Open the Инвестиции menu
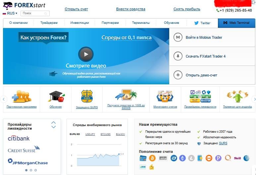The width and height of the screenshot is (256, 175). tap(79, 23)
